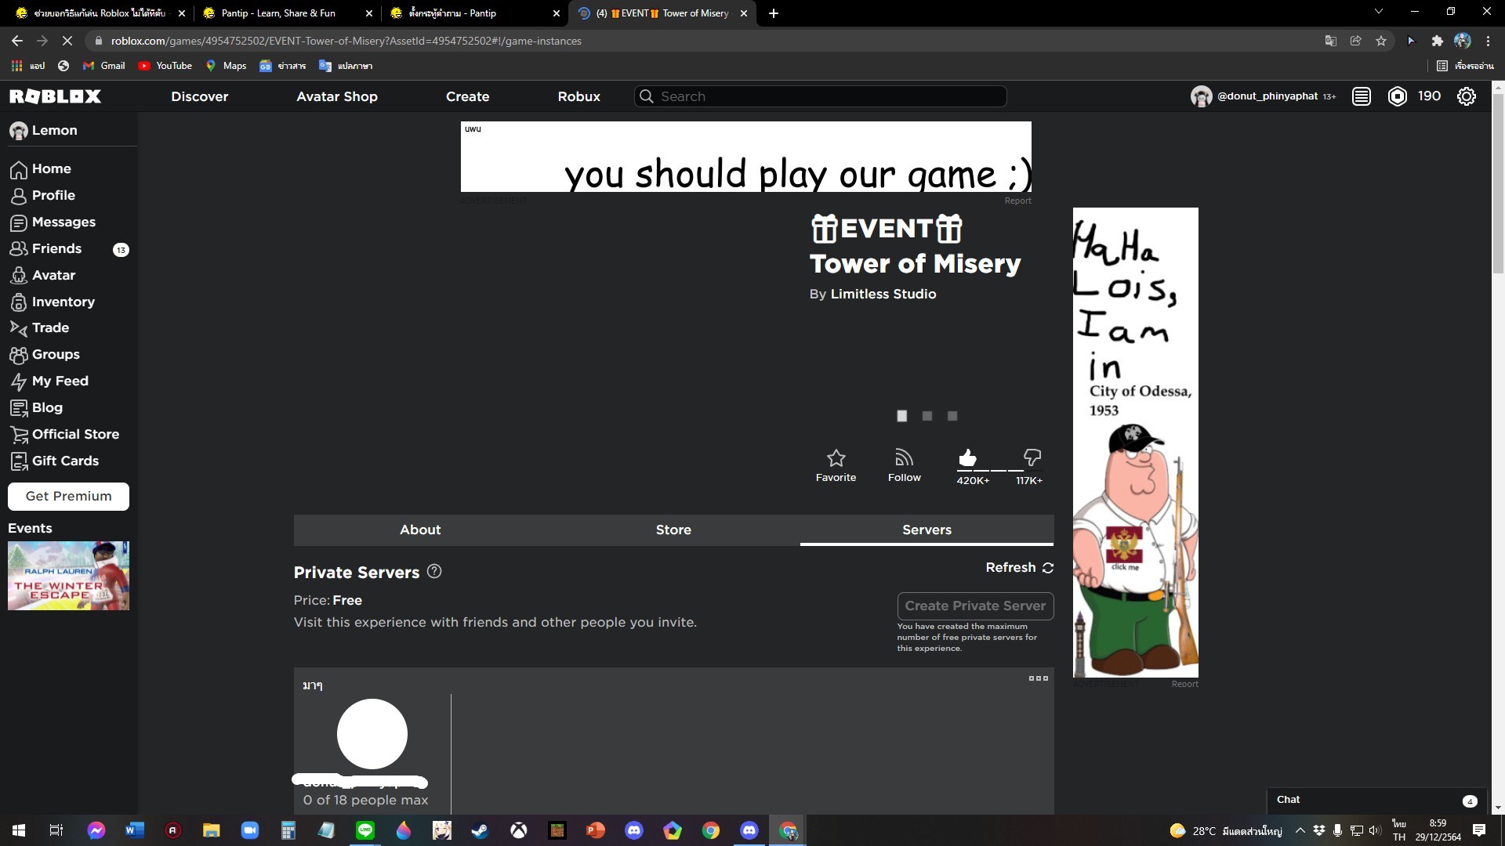
Task: Open Avatar editor link
Action: [x=43, y=275]
